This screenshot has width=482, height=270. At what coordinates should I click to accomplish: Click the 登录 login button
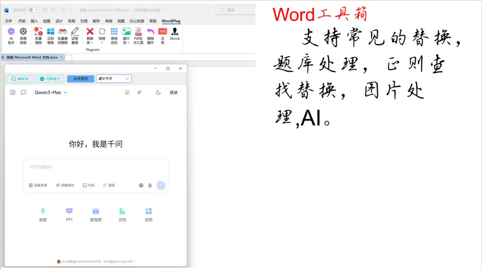coord(174,92)
